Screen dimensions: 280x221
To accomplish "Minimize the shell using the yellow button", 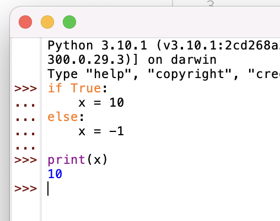I will (47, 22).
